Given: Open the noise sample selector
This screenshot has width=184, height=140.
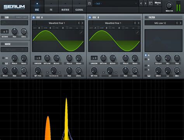Looking at the screenshot, I should click(14, 49).
